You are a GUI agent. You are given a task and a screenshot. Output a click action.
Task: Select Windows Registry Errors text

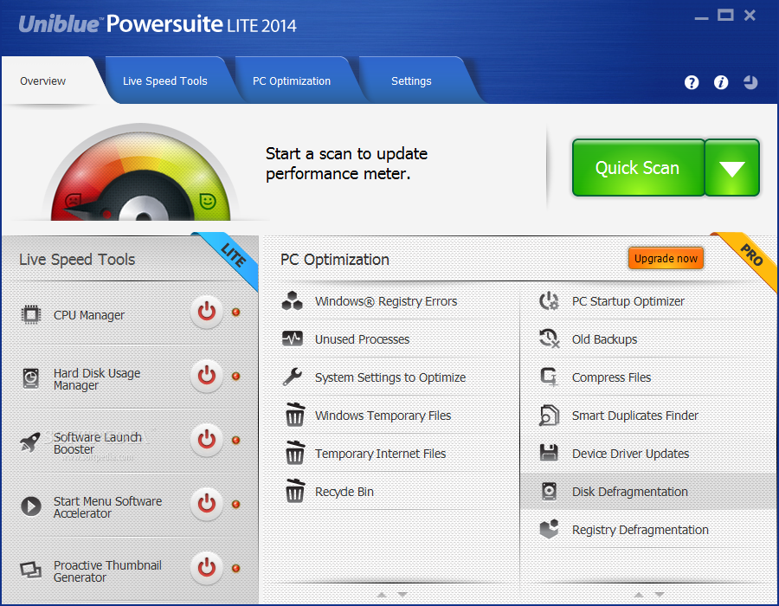(x=386, y=301)
